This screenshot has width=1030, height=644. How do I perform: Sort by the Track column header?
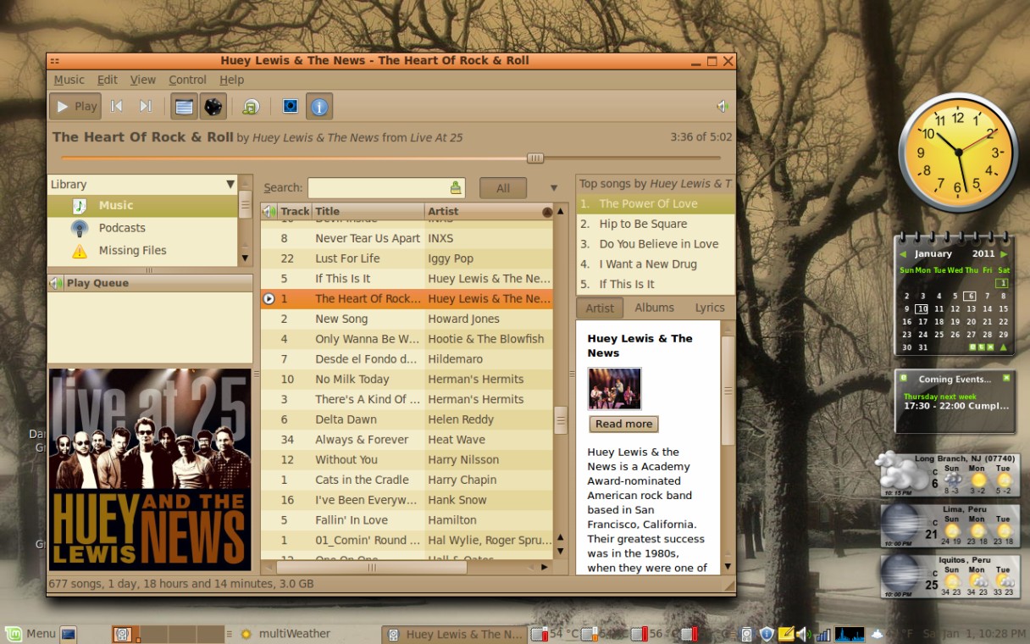295,211
